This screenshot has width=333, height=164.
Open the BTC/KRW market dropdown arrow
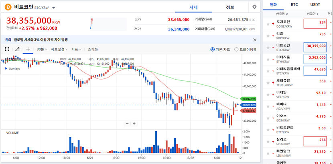click(53, 8)
